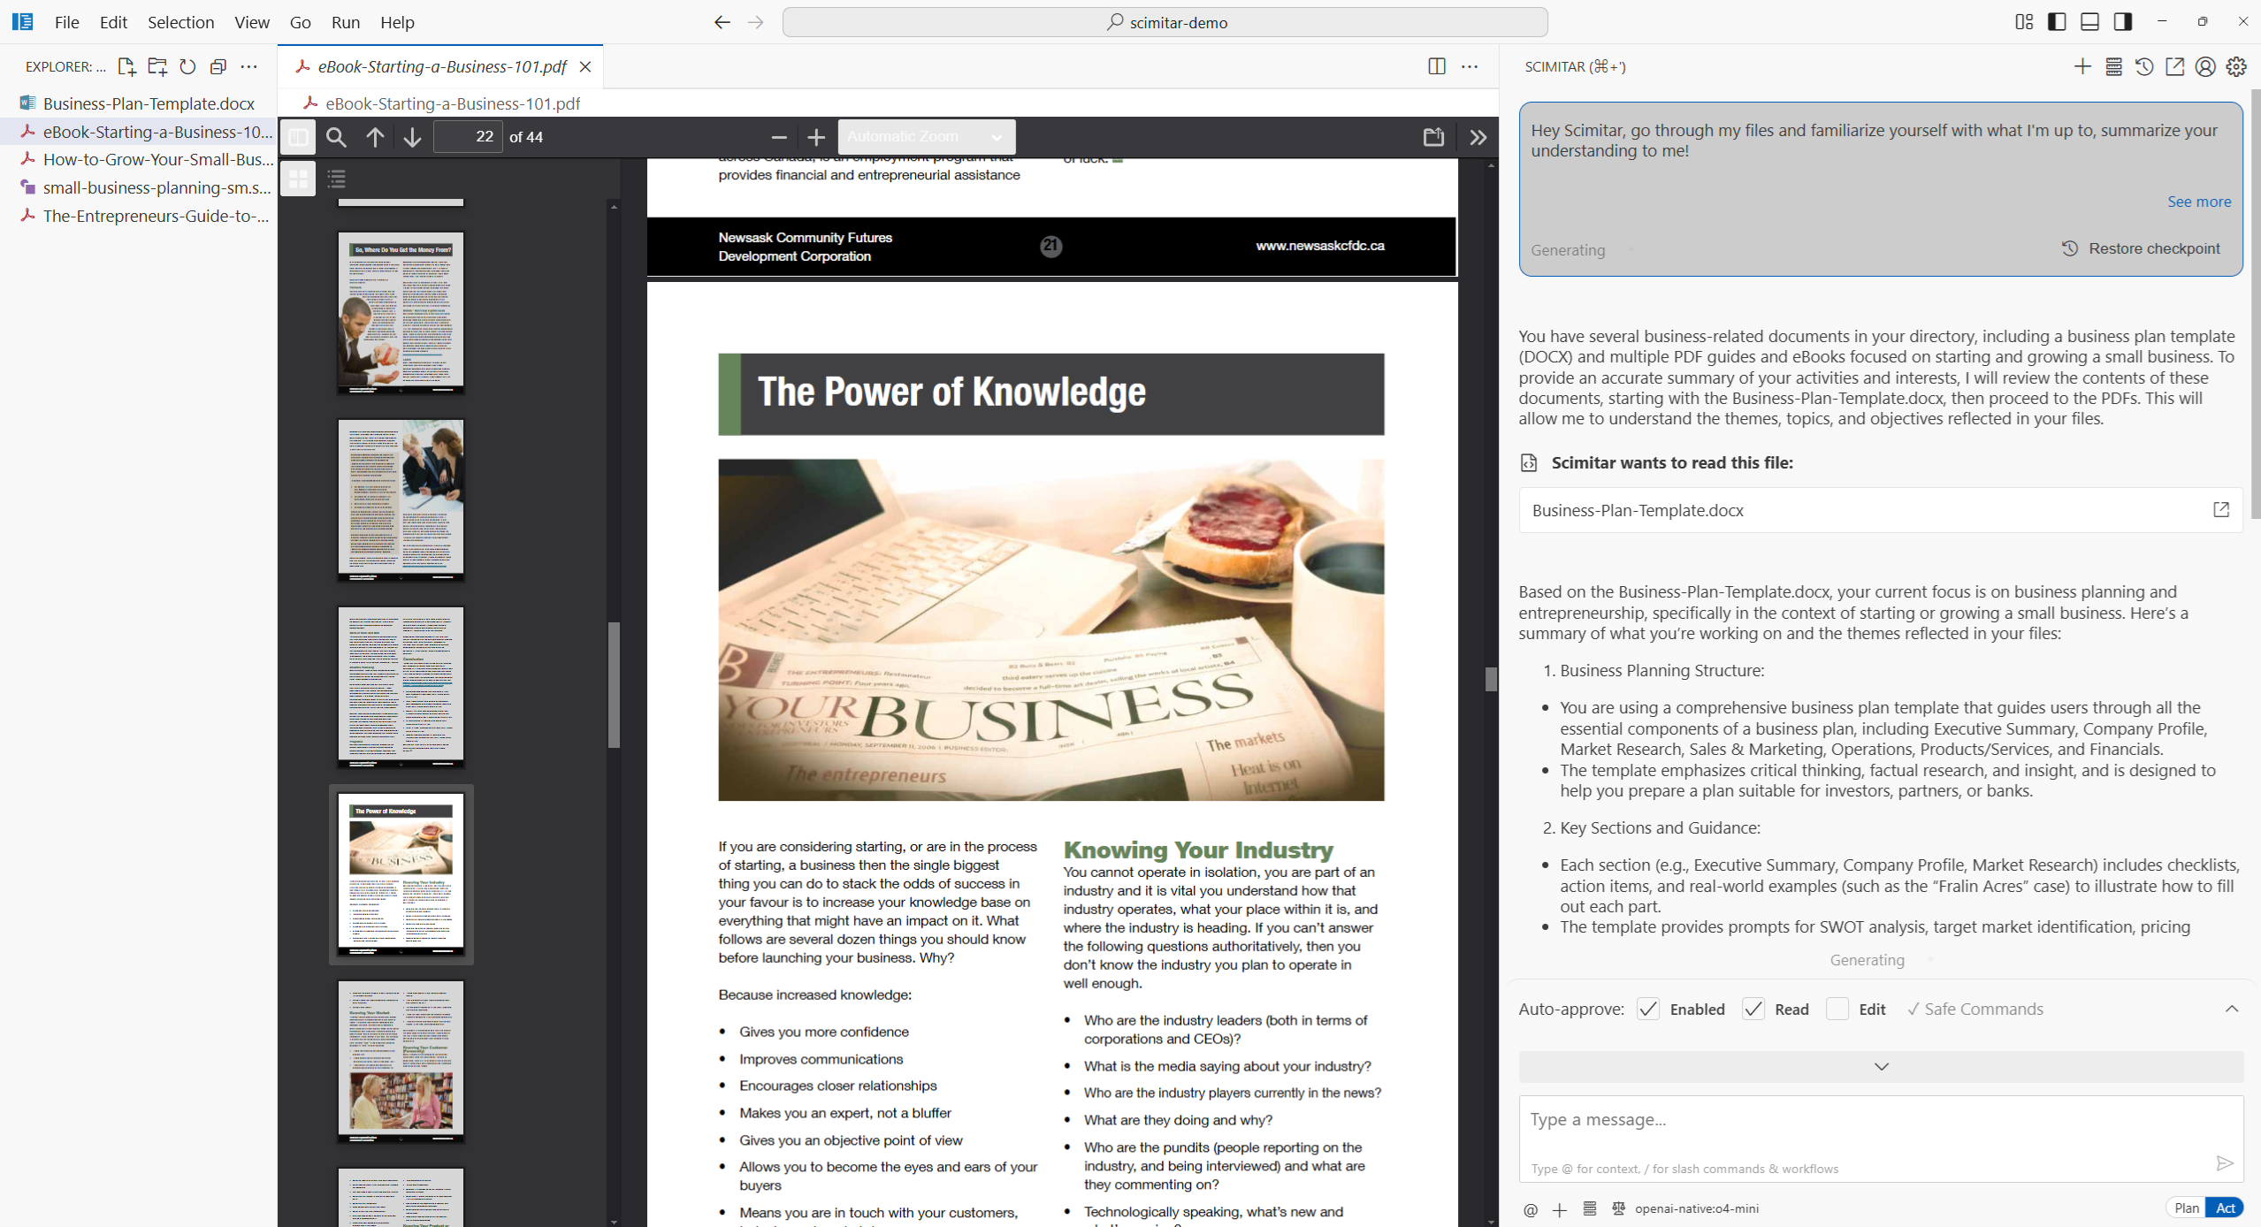Select The Power of Knowledge page thumbnail
The height and width of the screenshot is (1227, 2261).
click(401, 873)
